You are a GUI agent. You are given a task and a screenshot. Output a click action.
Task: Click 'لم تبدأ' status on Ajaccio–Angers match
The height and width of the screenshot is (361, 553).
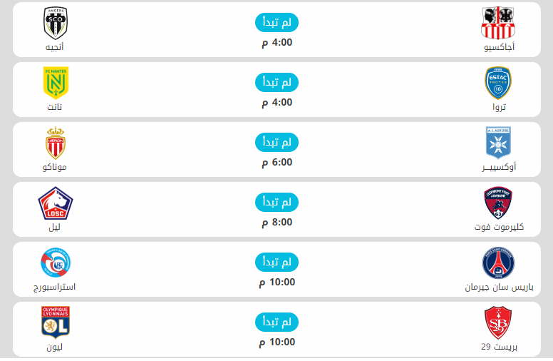pos(276,23)
